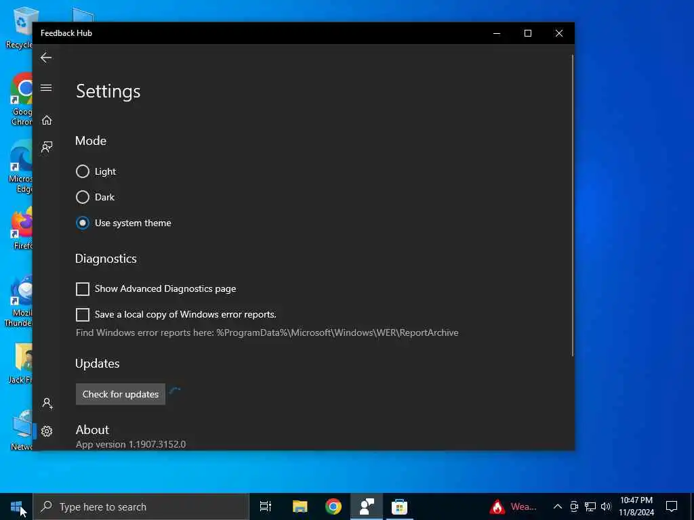The height and width of the screenshot is (520, 694).
Task: Go back using the back arrow
Action: tap(46, 58)
